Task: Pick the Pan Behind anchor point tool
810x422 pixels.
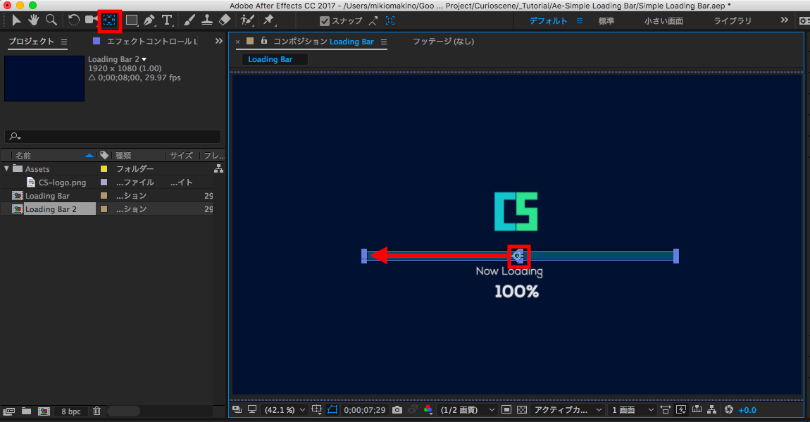Action: click(x=110, y=20)
